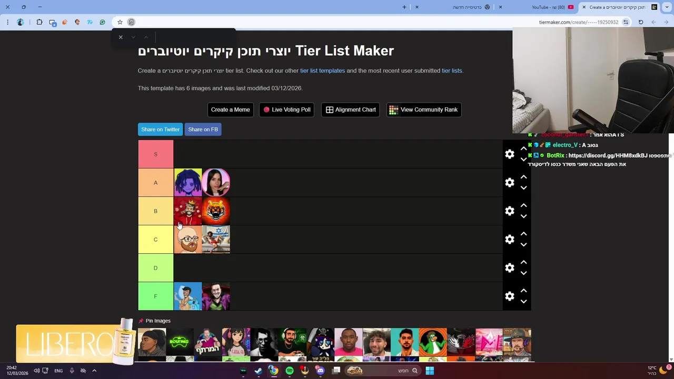
Task: Show hidden system tray icons
Action: click(x=94, y=371)
